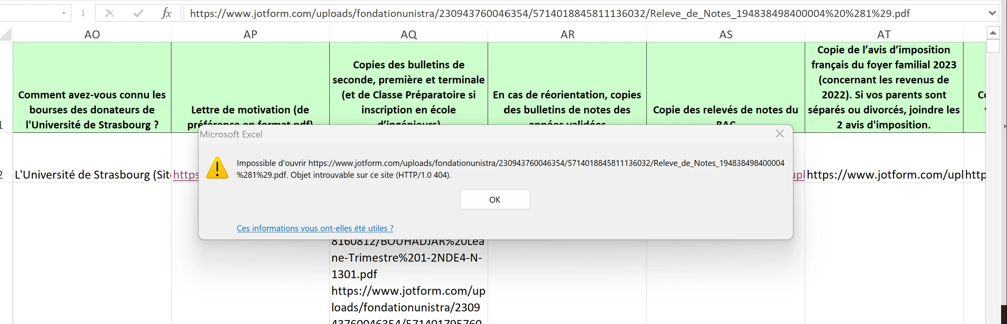Select column AR header
The height and width of the screenshot is (324, 1007).
click(567, 34)
